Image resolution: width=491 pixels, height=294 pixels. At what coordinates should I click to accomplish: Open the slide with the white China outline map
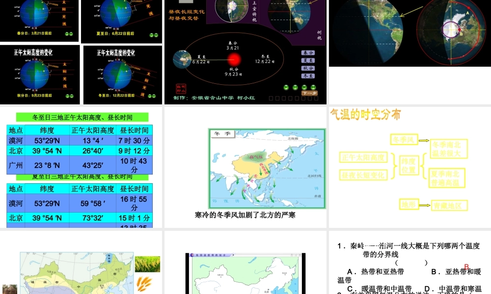pyautogui.click(x=245, y=274)
